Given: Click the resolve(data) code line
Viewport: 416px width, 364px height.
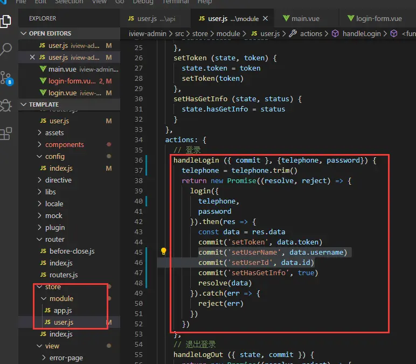Looking at the screenshot, I should tap(225, 283).
